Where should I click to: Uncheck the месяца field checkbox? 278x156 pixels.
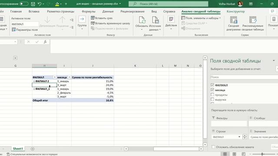coord(212,90)
